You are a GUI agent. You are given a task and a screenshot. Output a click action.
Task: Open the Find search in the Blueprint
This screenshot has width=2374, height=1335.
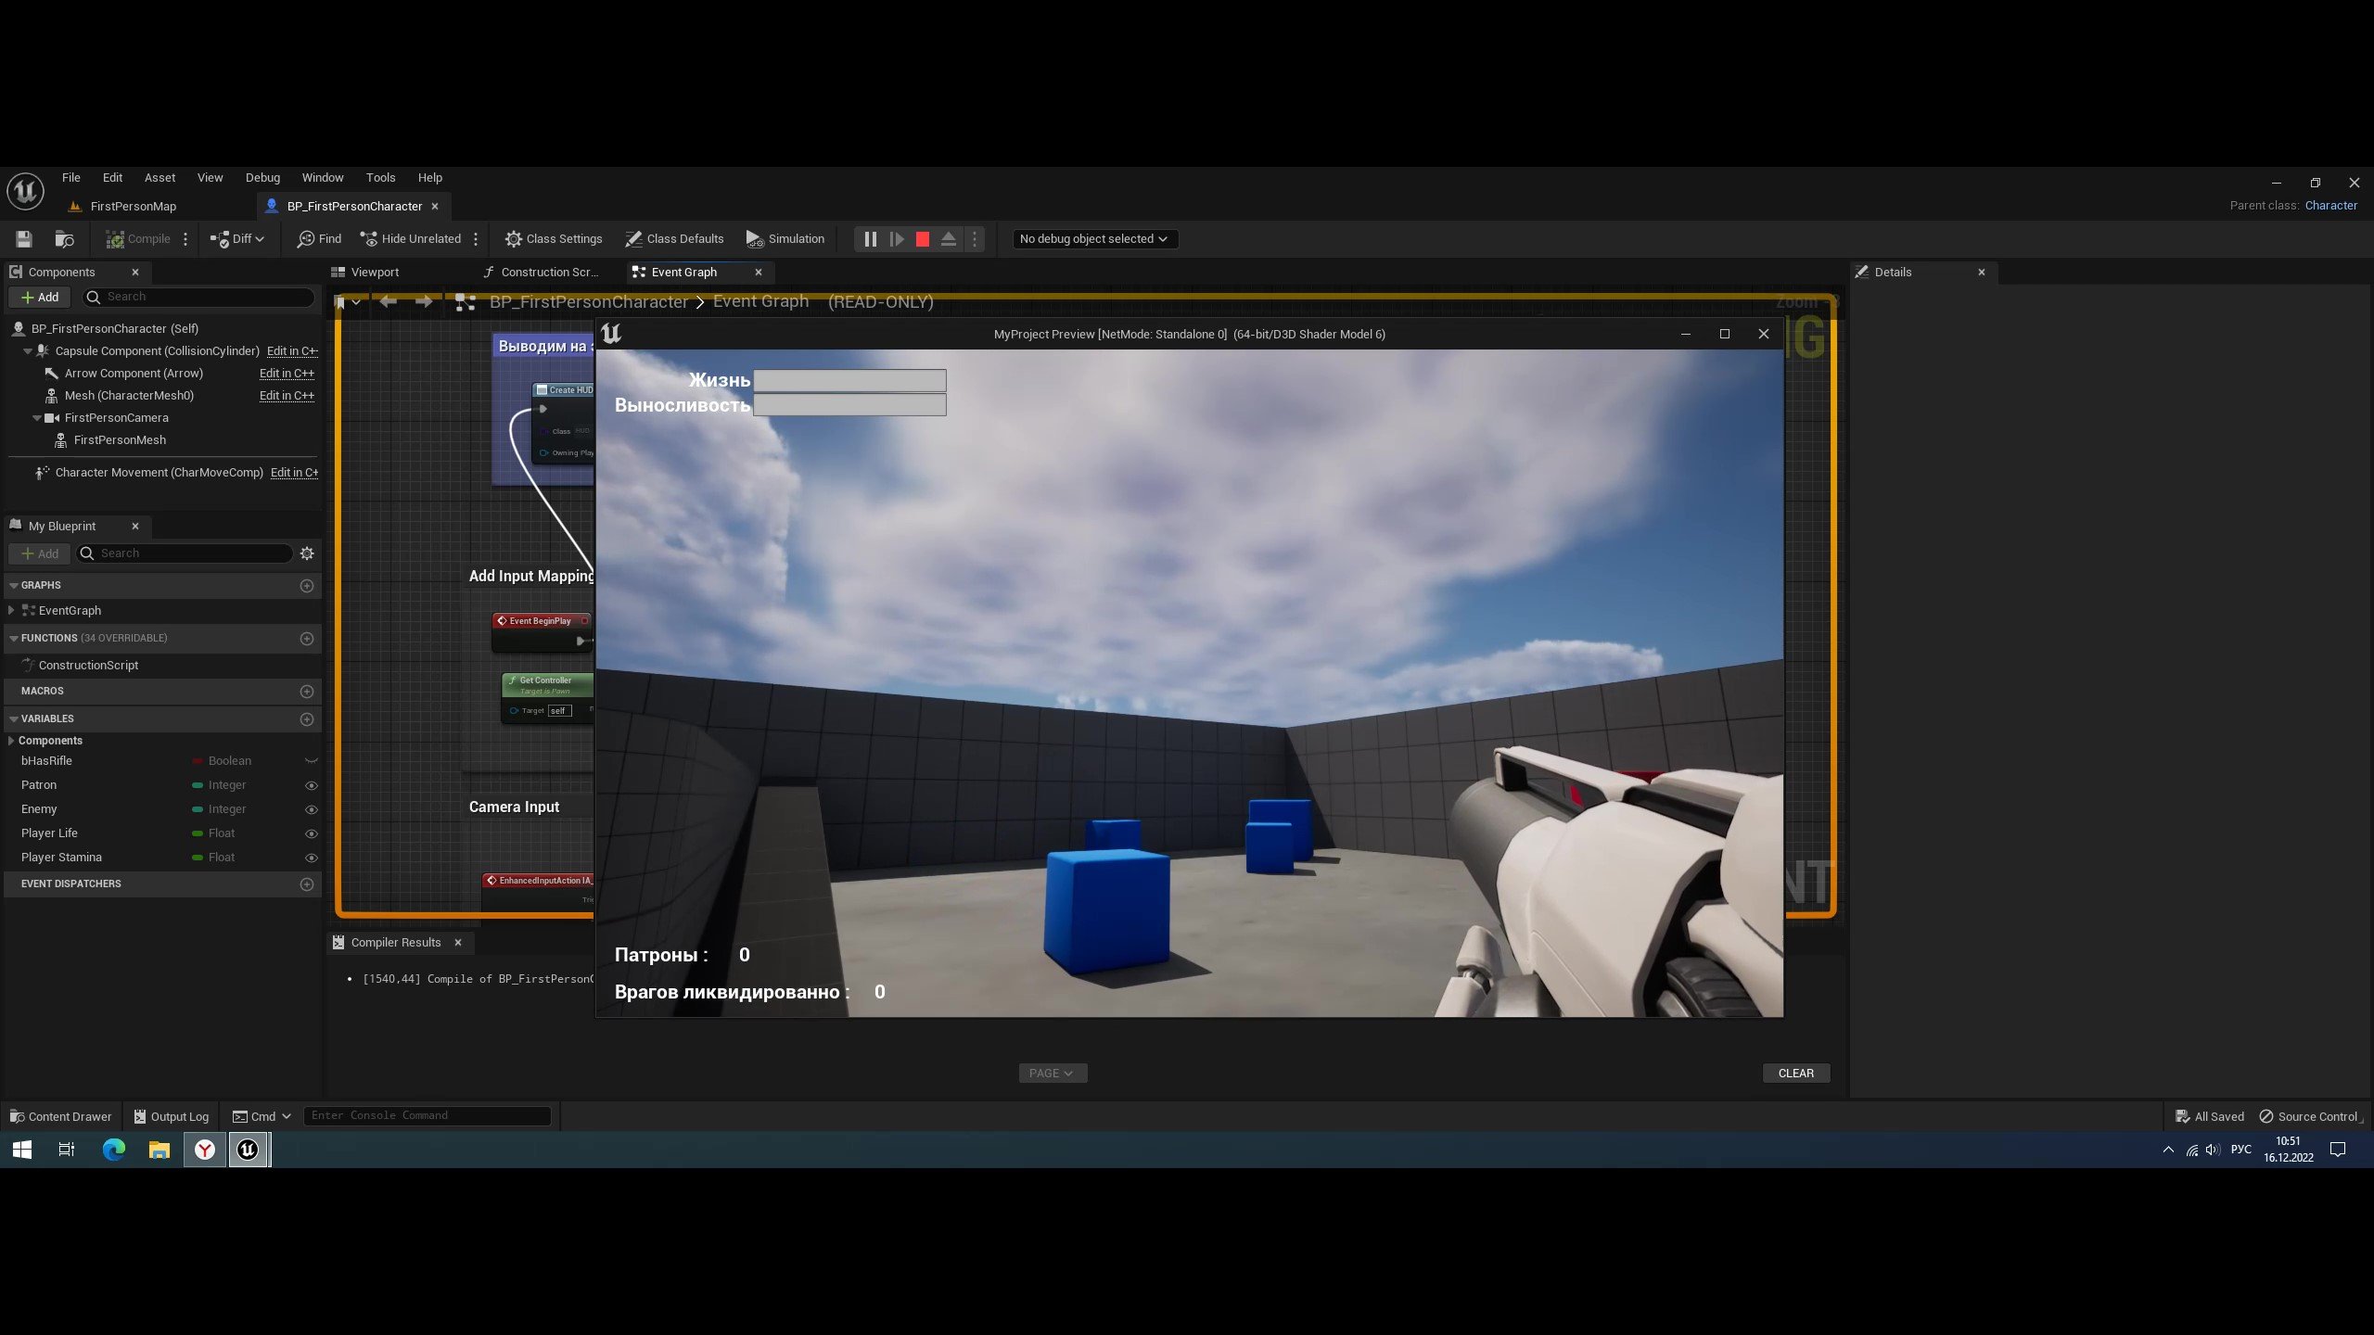tap(318, 238)
